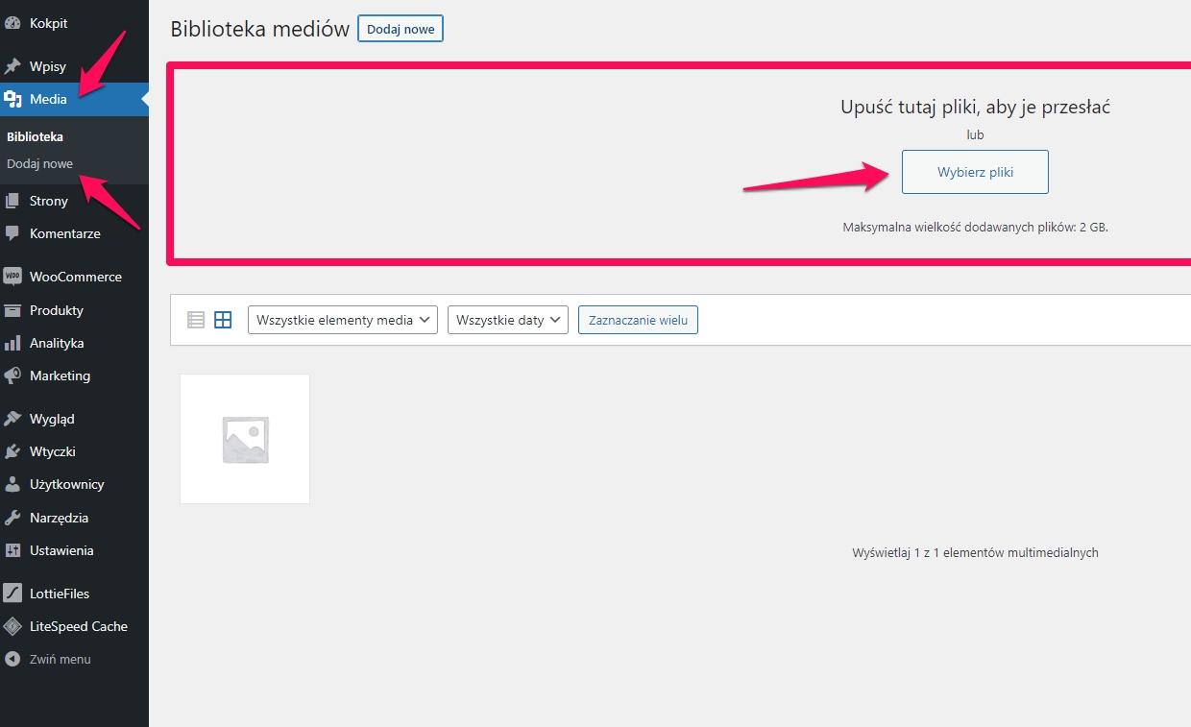Click the 'Upuść tutaj pliki, aby je przesłać' text

pos(976,107)
